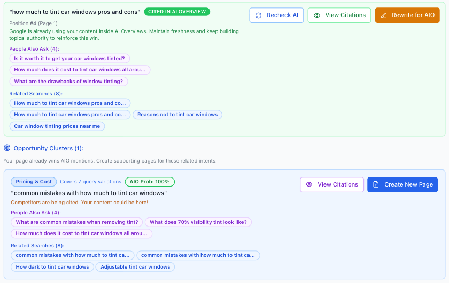Click the cluster title 'common mistakes with how much to tint car windows'
This screenshot has height=283, width=449.
tap(89, 193)
